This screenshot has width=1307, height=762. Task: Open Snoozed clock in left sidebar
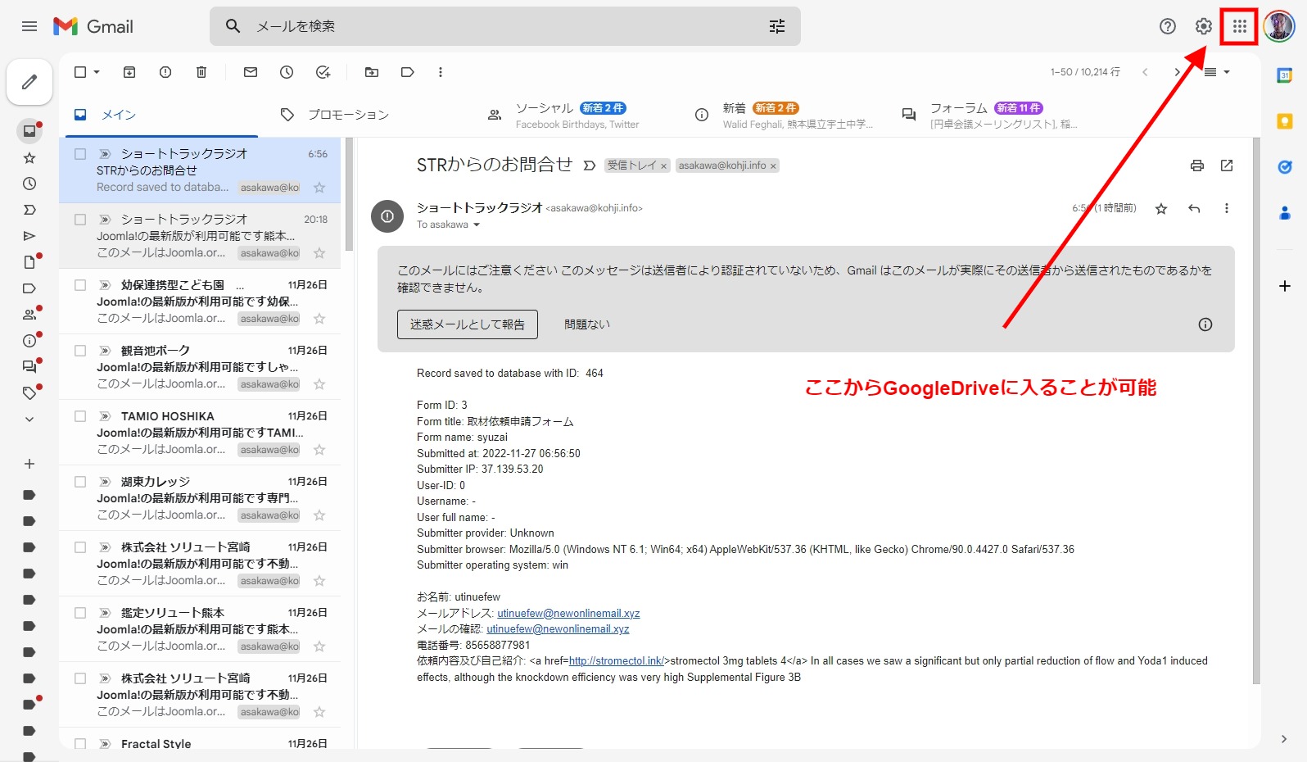coord(29,184)
